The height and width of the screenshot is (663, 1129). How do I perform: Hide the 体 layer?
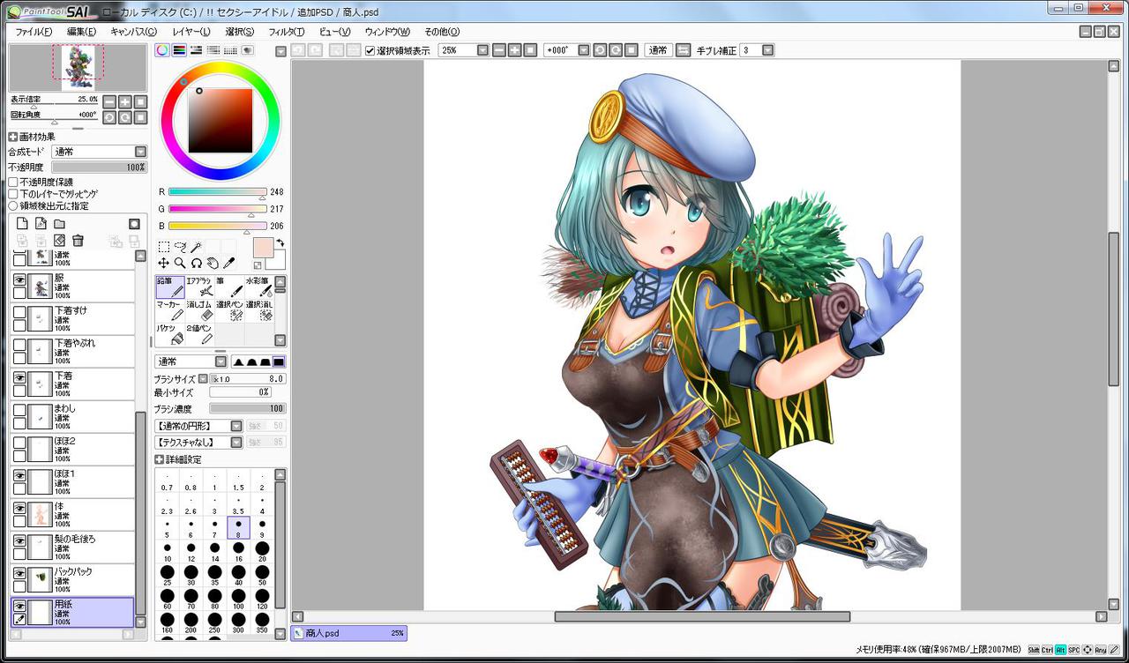point(19,508)
